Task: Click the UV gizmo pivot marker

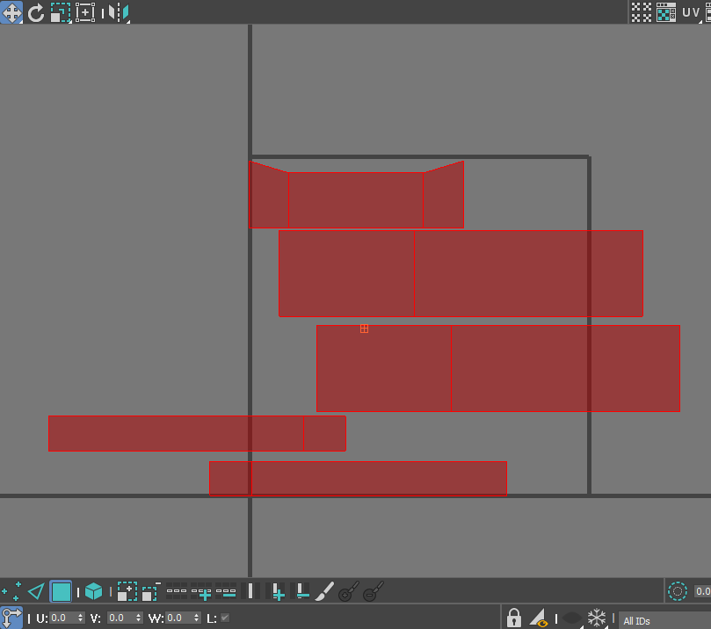Action: click(364, 329)
